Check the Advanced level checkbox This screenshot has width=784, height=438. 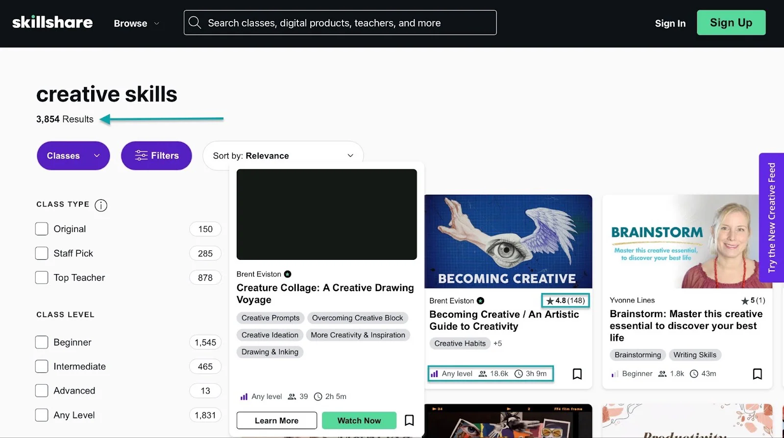click(x=42, y=391)
